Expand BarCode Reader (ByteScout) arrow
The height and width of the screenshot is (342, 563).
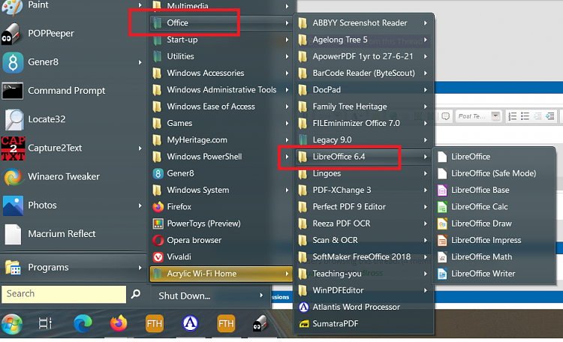tap(426, 73)
